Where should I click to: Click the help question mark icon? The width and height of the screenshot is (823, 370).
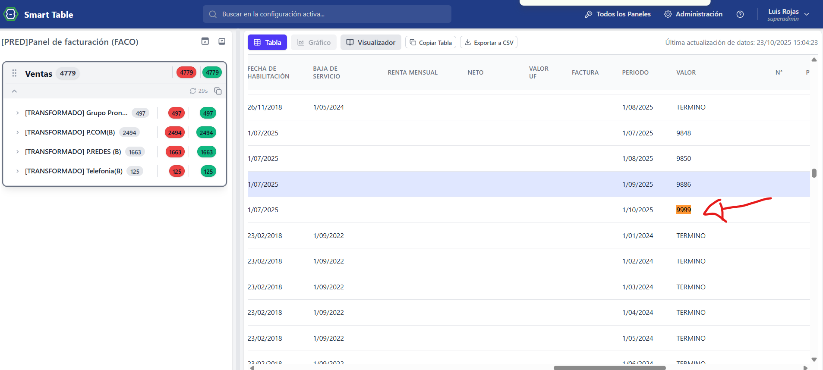coord(740,14)
